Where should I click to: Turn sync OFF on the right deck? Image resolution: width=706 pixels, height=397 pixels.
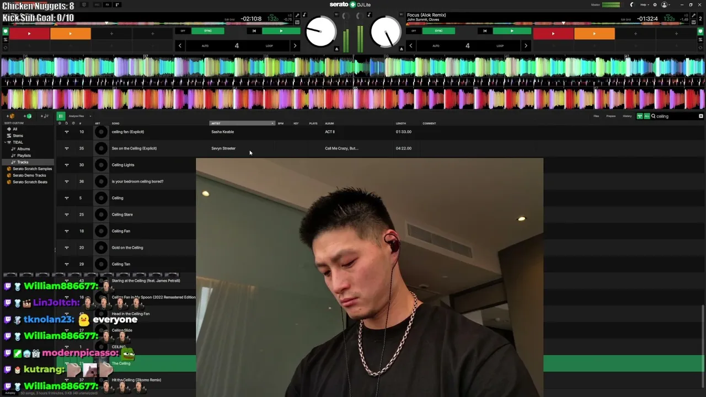[x=414, y=31]
